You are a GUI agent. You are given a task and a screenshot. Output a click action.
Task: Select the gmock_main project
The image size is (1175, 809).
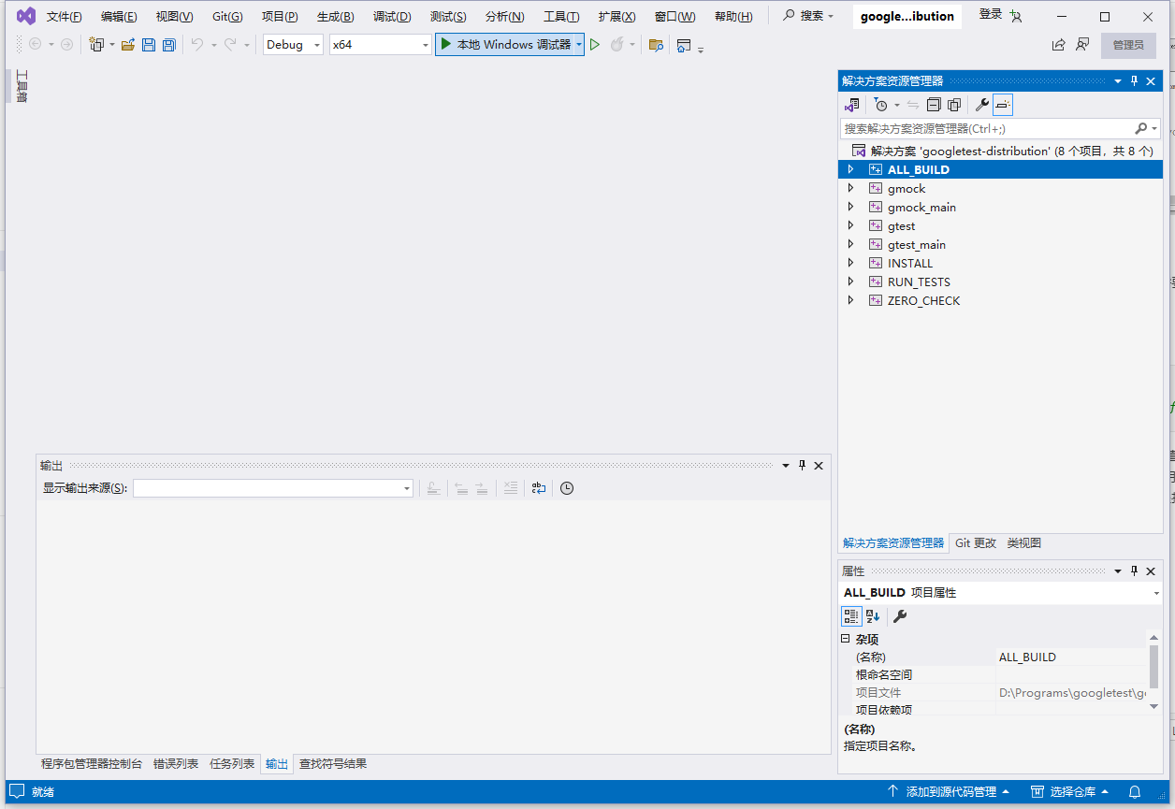(921, 207)
